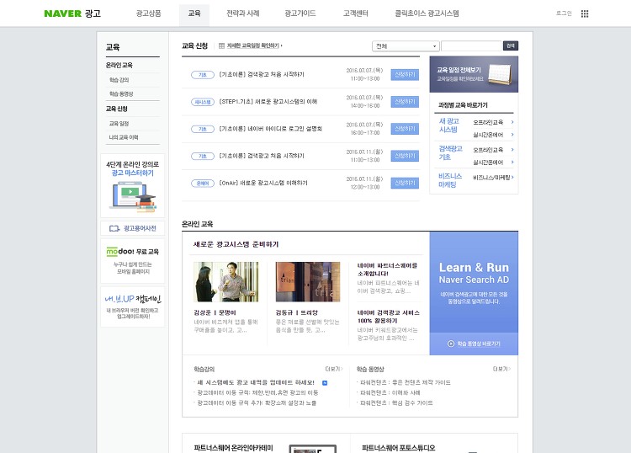The image size is (631, 453).
Task: Open the apps grid icon in header
Action: [x=585, y=13]
